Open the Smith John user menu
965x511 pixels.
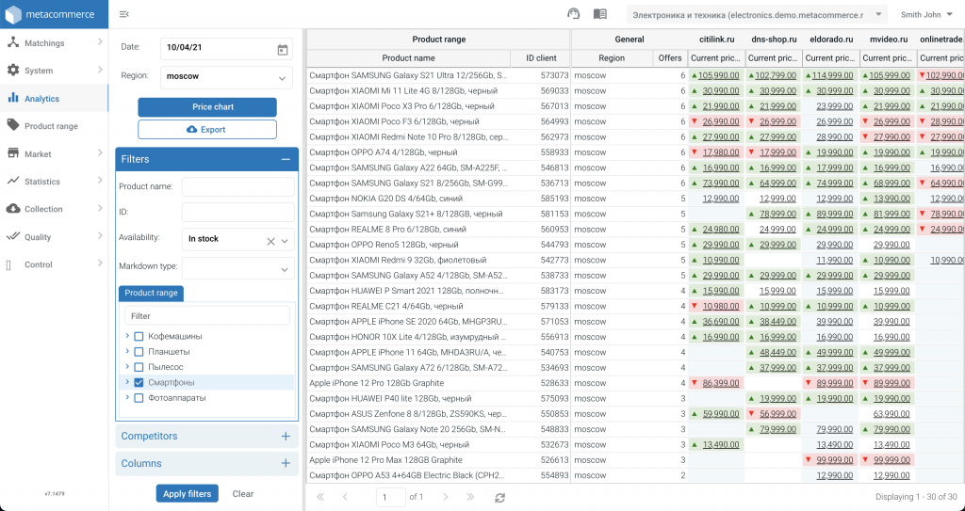point(927,15)
